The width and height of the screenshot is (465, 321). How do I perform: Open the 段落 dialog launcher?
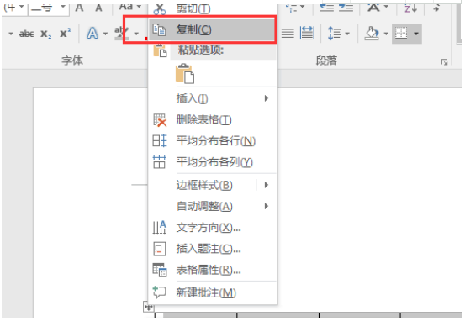(444, 62)
